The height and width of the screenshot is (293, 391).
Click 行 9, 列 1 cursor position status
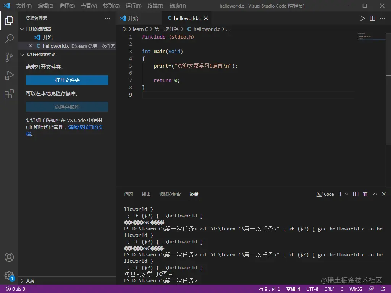(x=269, y=289)
